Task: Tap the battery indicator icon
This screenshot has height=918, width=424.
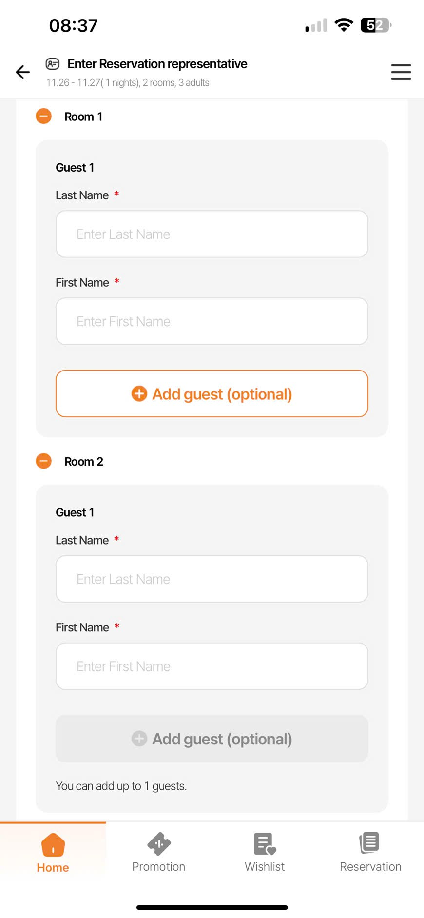Action: pos(375,25)
